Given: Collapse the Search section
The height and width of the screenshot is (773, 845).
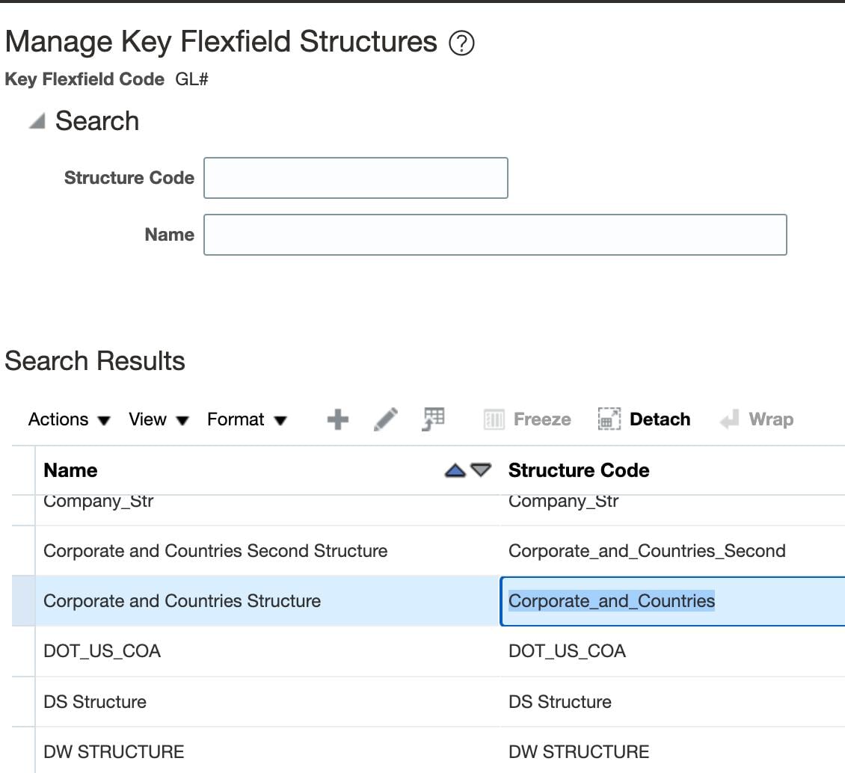Looking at the screenshot, I should point(37,121).
